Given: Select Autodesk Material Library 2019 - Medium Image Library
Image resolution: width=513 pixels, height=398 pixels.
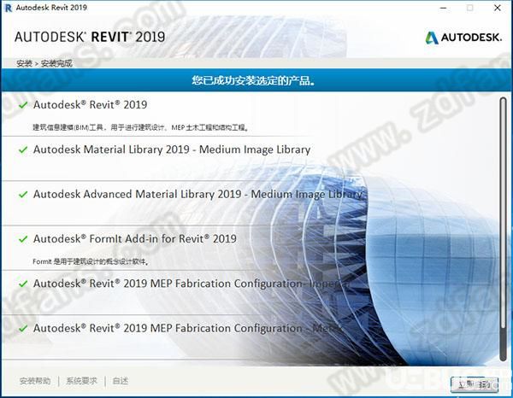Looking at the screenshot, I should click(x=172, y=149).
